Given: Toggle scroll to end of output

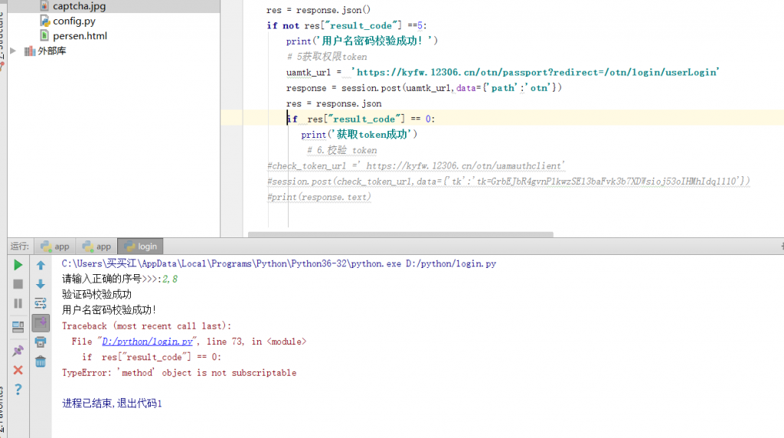Looking at the screenshot, I should (x=41, y=322).
